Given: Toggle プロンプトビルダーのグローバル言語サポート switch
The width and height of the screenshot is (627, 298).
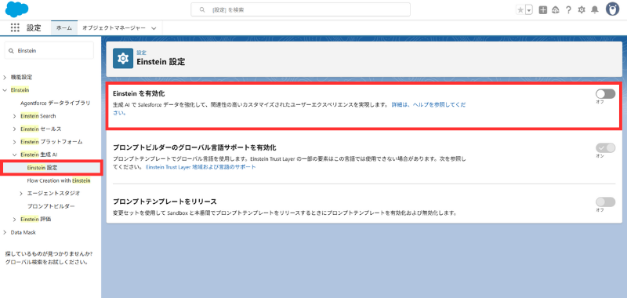Looking at the screenshot, I should (x=605, y=148).
